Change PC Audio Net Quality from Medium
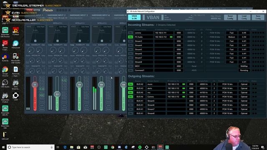The height and width of the screenshot is (150, 267). [x=232, y=37]
